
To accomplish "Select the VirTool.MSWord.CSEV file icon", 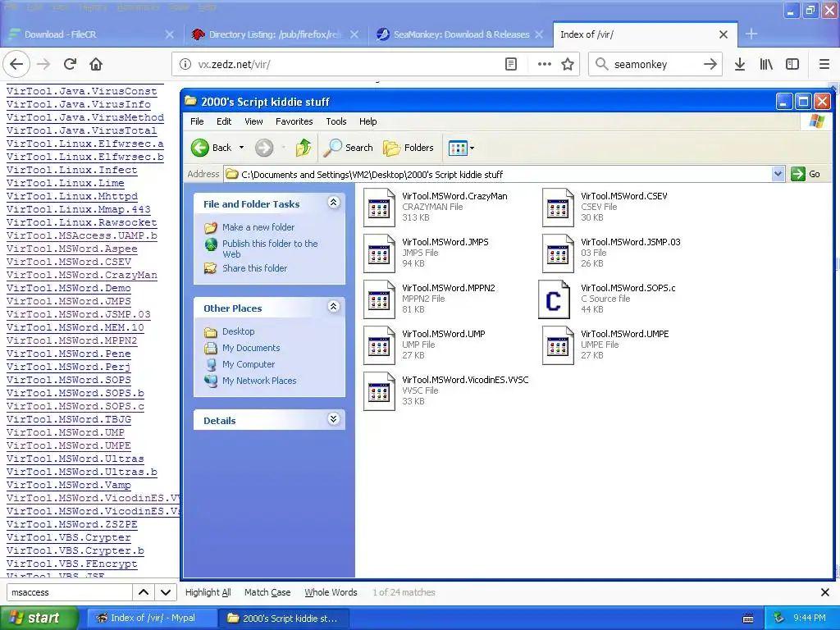I will point(558,208).
